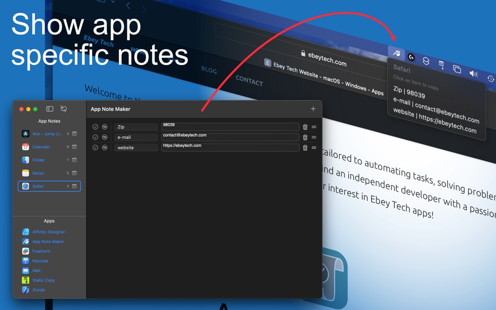
Task: Toggle the checkmark on the website row
Action: point(95,147)
